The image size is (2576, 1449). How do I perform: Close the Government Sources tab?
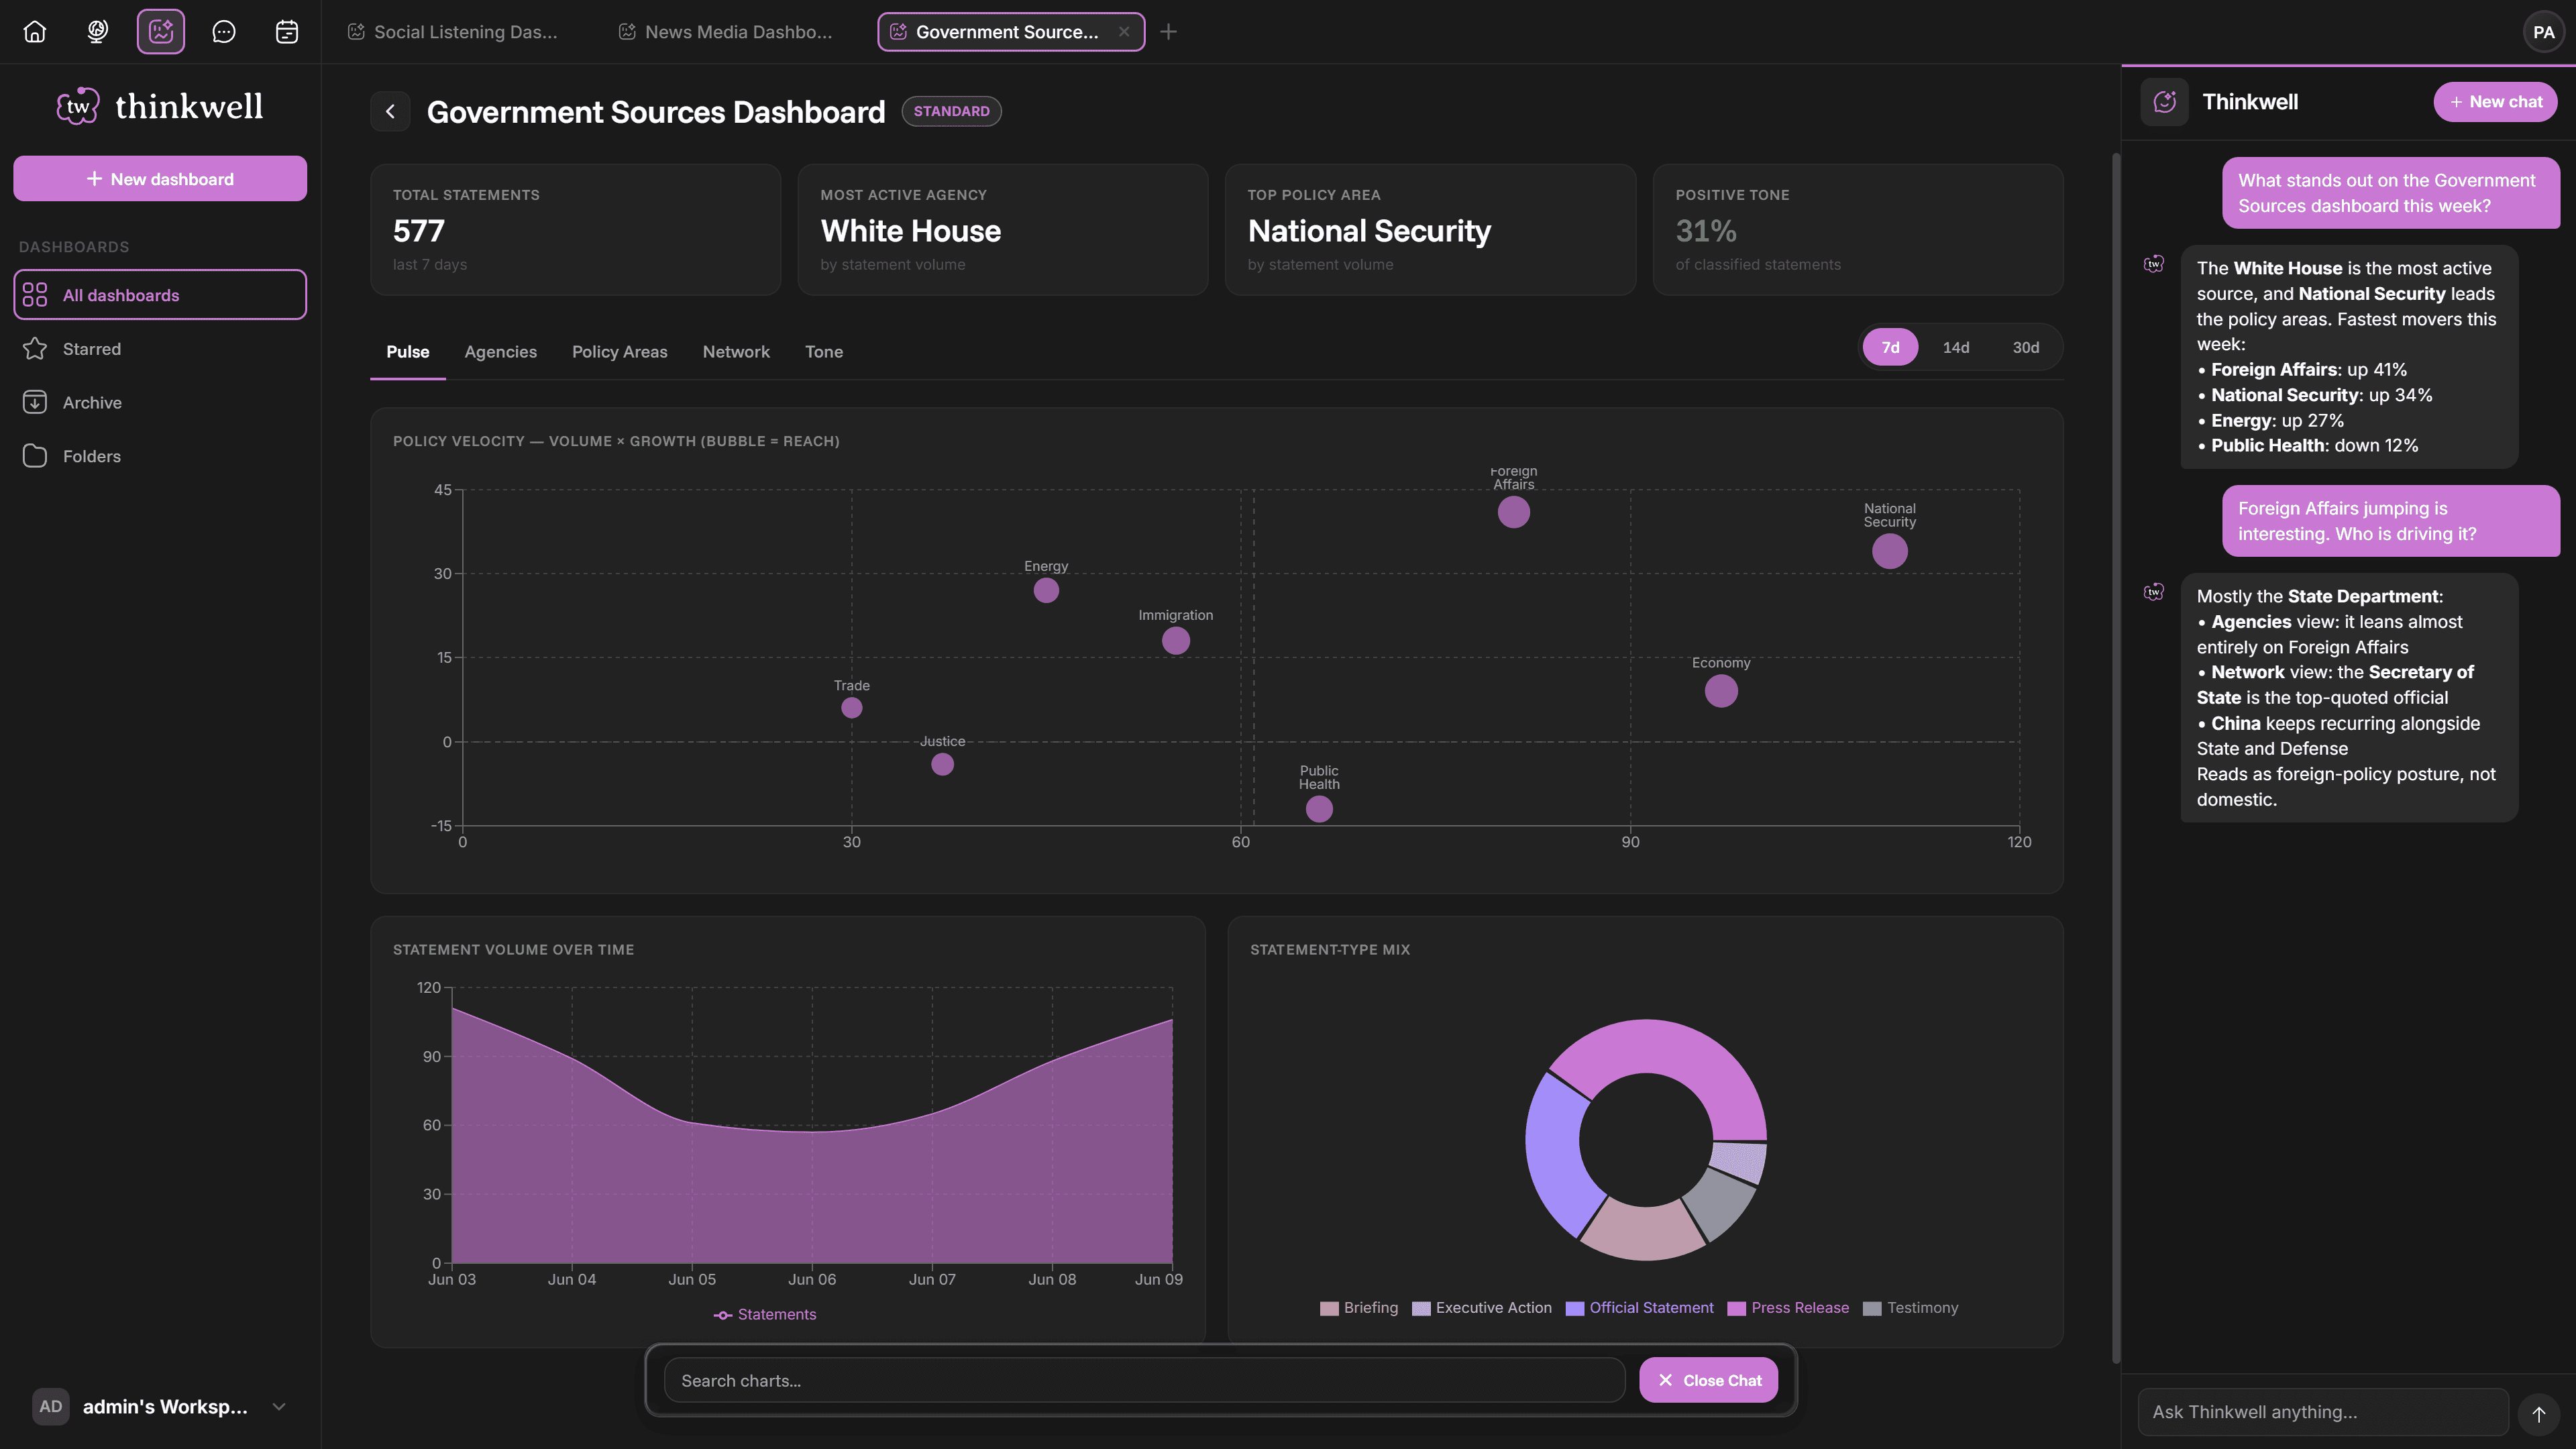1124,32
